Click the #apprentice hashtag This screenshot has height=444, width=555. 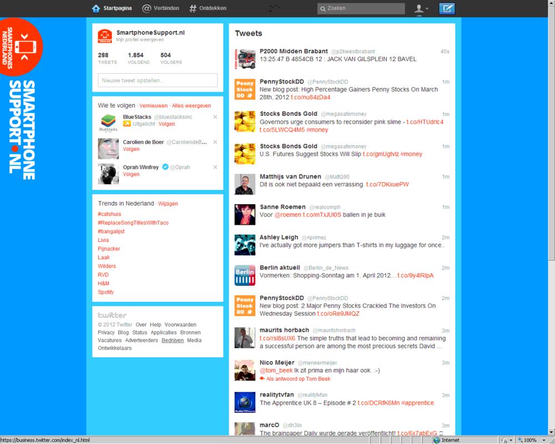(418, 403)
